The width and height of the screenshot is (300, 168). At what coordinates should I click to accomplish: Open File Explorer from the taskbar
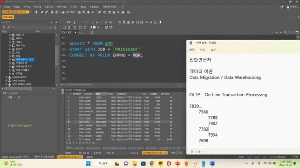click(135, 163)
